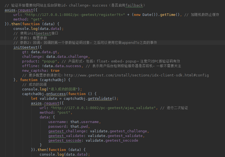The image size is (225, 157).
Task: Click the "popup" product string
Action: point(49,61)
